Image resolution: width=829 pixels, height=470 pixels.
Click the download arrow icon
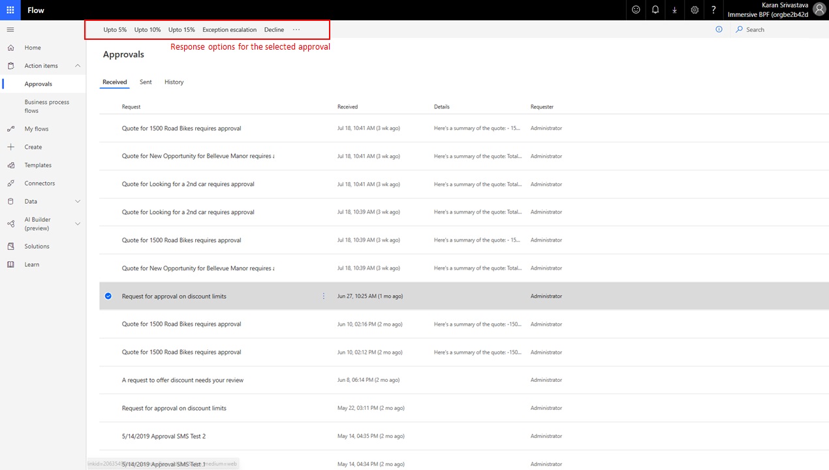pyautogui.click(x=675, y=10)
